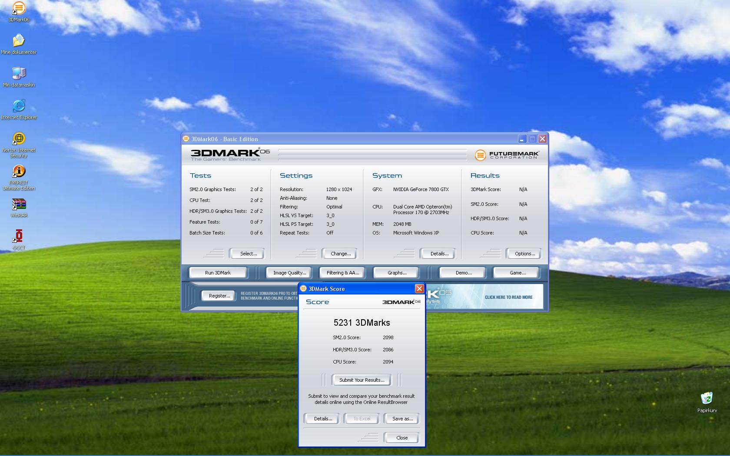Launch OCCT desktop shortcut

19,240
